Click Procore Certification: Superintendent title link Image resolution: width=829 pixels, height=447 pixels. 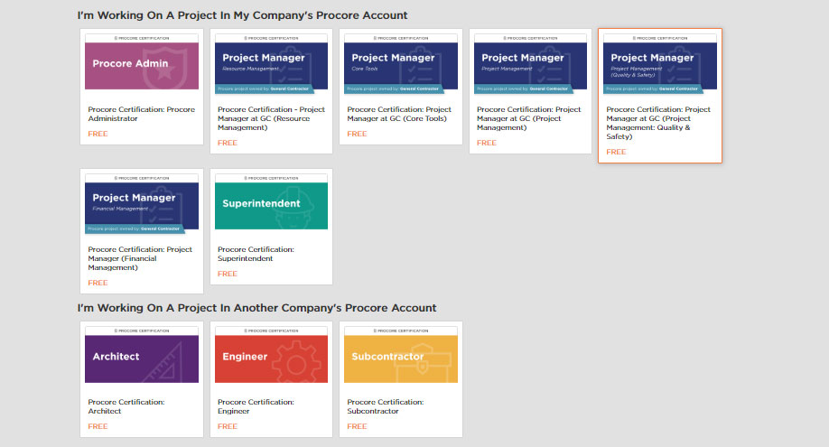256,254
